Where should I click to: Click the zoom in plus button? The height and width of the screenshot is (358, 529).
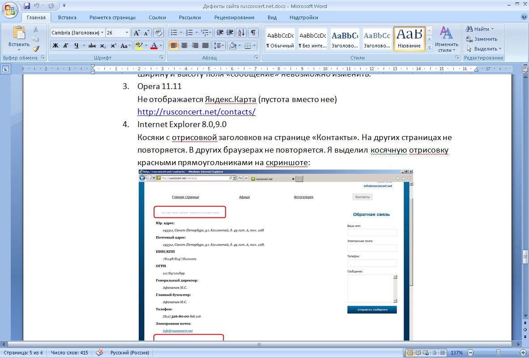pyautogui.click(x=523, y=353)
